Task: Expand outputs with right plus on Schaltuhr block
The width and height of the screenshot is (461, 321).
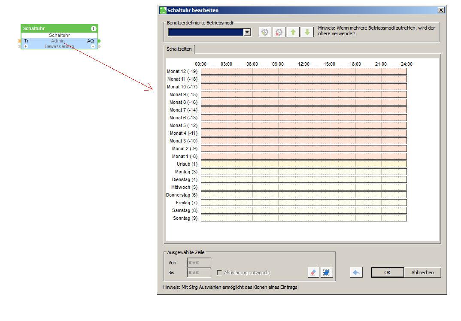Action: tap(93, 46)
